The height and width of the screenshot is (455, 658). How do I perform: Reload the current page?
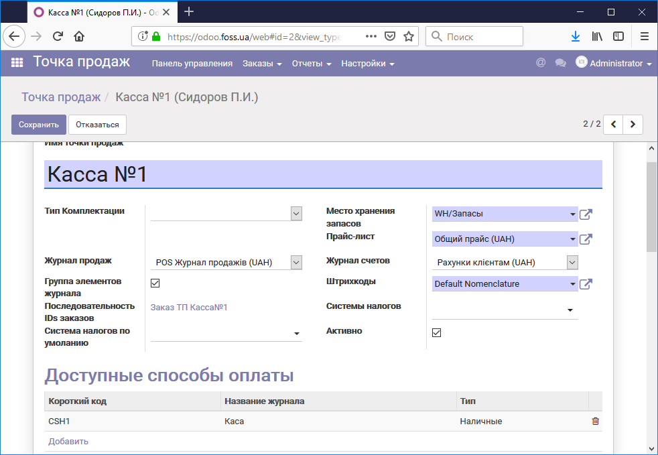58,36
